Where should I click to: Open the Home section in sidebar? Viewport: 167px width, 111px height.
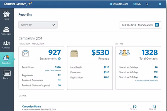6,15
